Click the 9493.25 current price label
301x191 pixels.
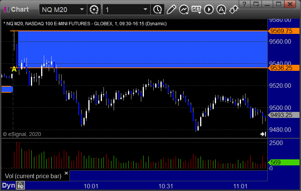tap(284, 115)
